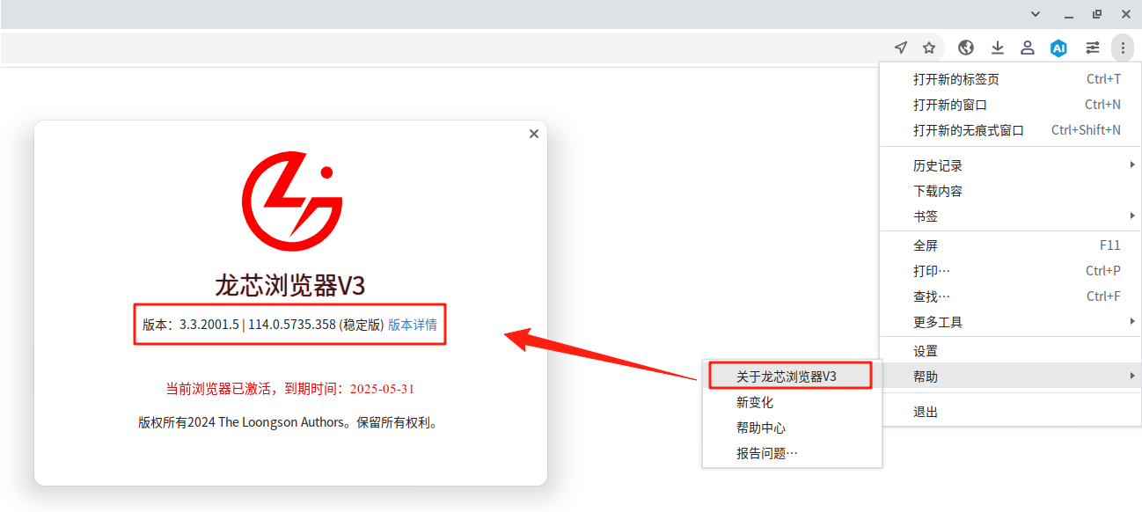Open the tab search chevron in title bar
1142x512 pixels.
pos(1036,13)
